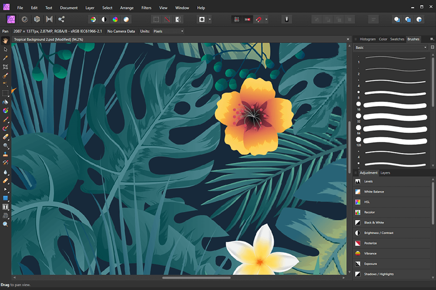Apply Auto Levels from the toolbar

(93, 19)
